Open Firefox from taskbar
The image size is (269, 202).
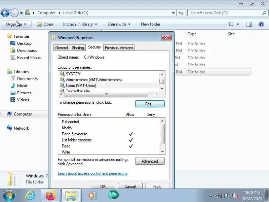tap(51, 195)
